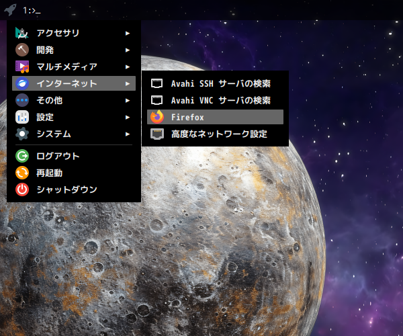Open the アクセサリ menu entry
The width and height of the screenshot is (403, 336).
[74, 33]
